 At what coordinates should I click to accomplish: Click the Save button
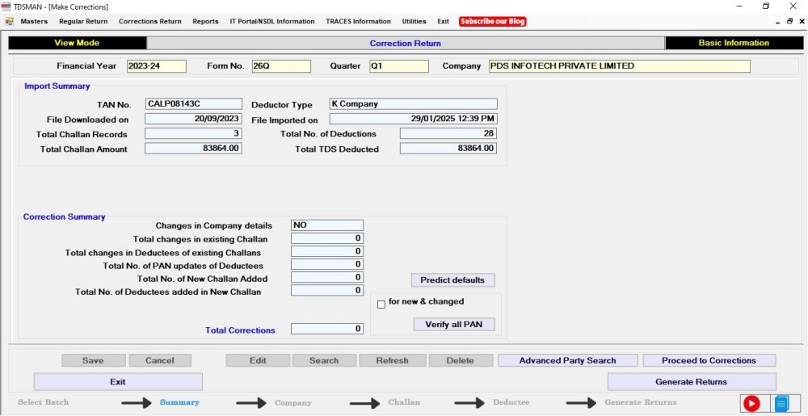[x=93, y=360]
